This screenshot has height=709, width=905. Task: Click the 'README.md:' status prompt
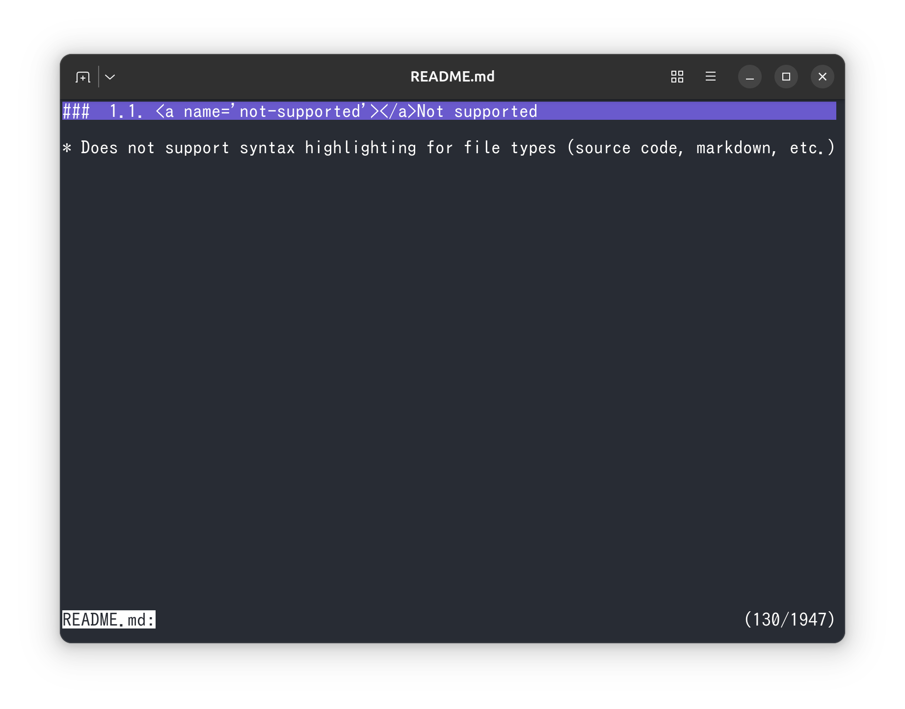(108, 620)
